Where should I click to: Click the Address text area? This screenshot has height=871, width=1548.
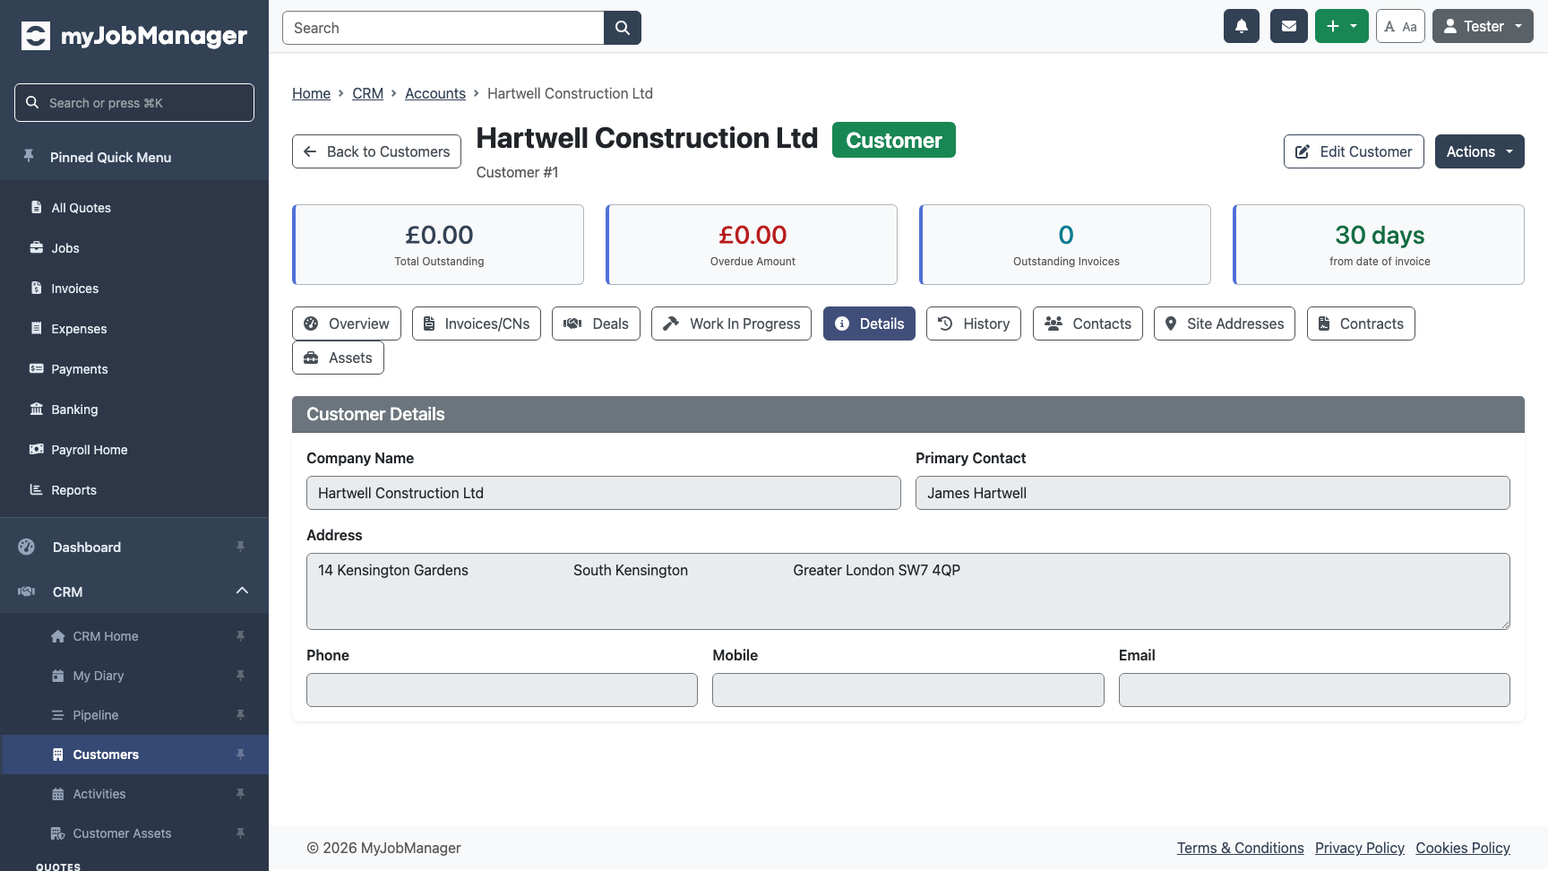908,591
